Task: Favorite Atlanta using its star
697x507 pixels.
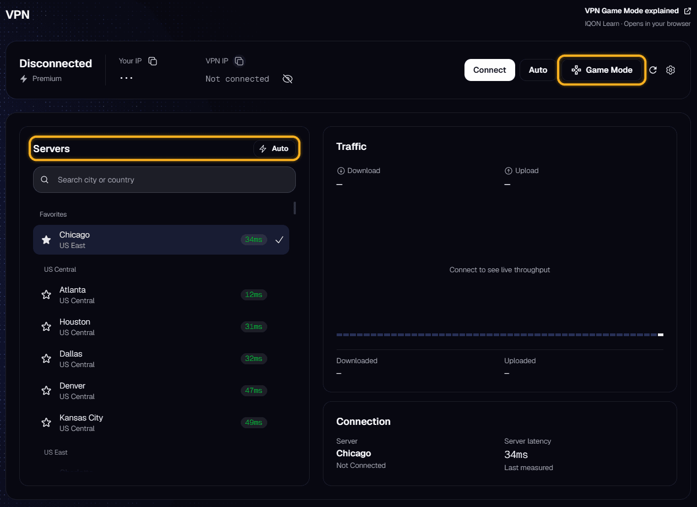Action: (x=46, y=295)
